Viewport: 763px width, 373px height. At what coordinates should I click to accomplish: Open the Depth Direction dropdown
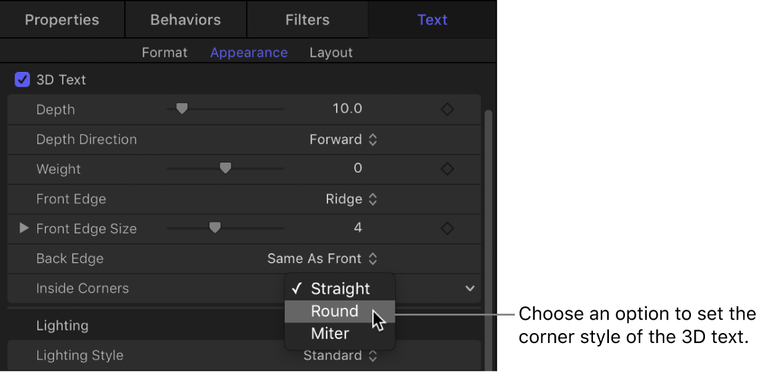[x=343, y=139]
